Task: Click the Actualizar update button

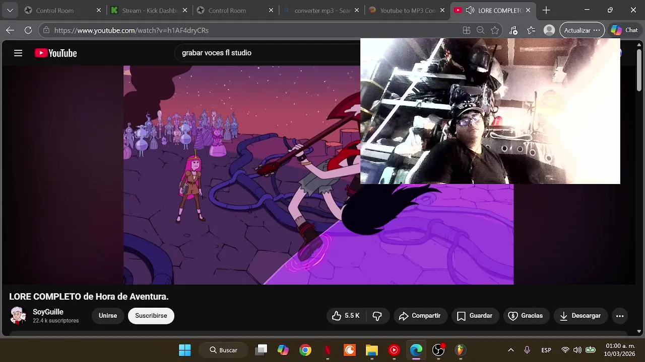Action: tap(582, 30)
